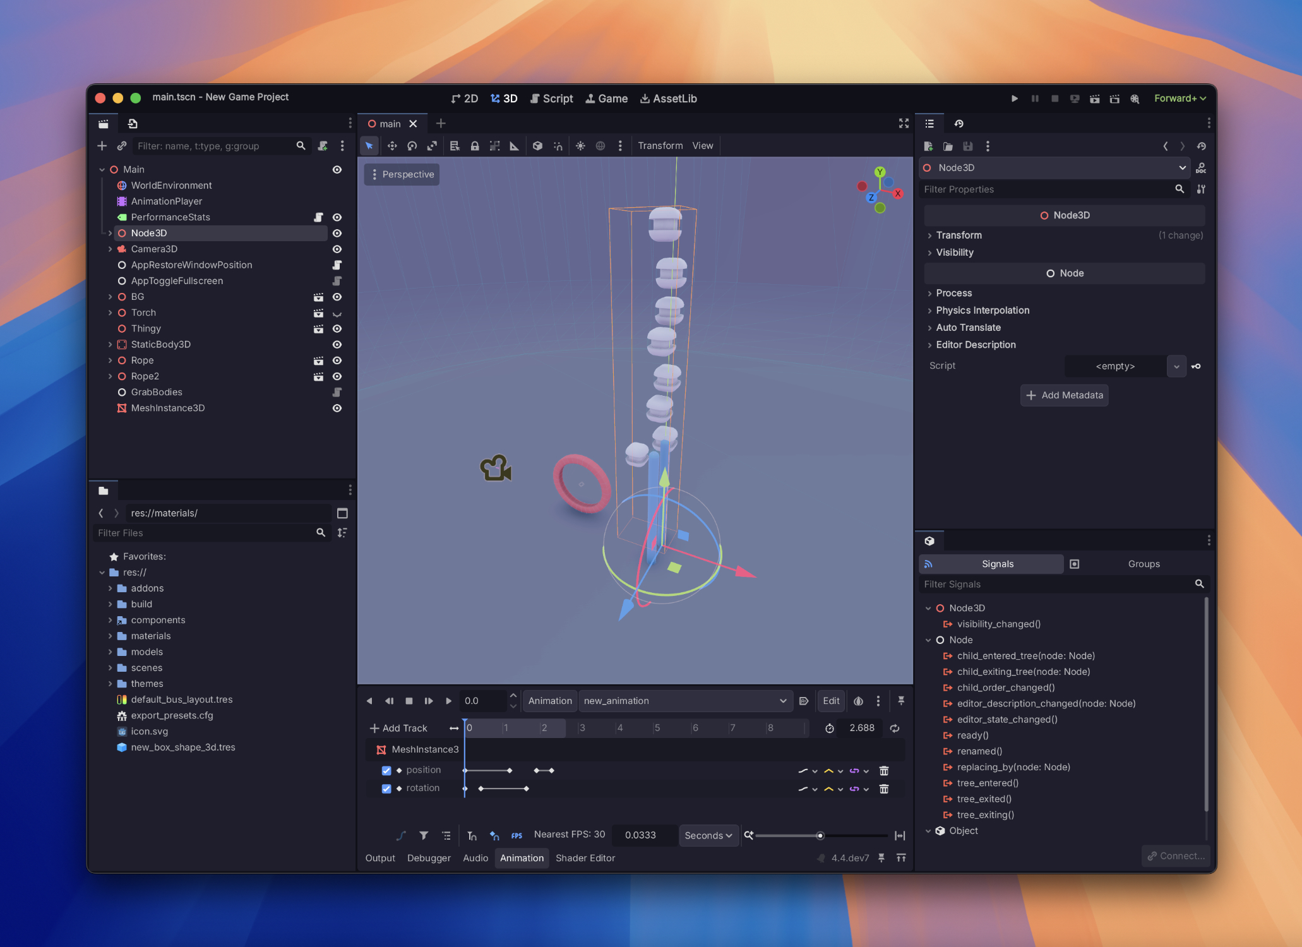The height and width of the screenshot is (947, 1302).
Task: Disable the position track checkbox
Action: 386,770
